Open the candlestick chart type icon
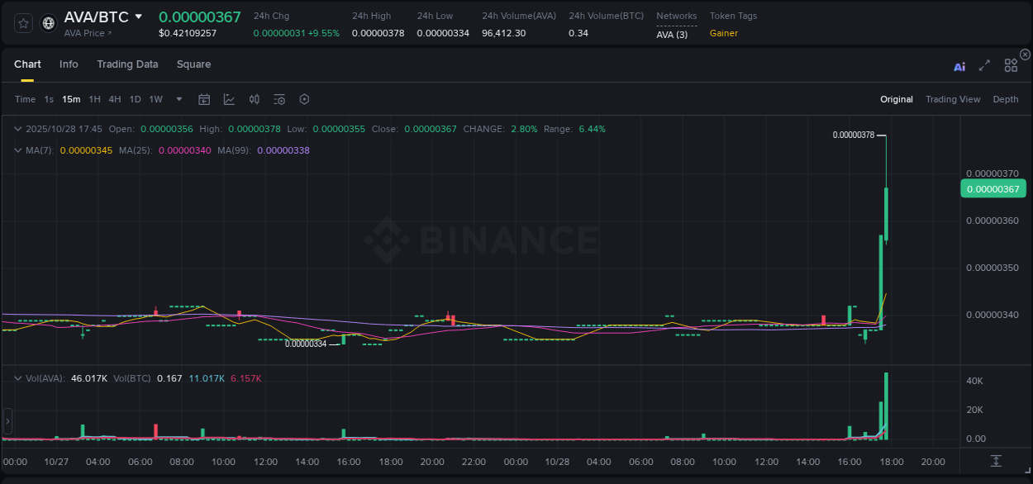Viewport: 1033px width, 484px height. point(254,99)
